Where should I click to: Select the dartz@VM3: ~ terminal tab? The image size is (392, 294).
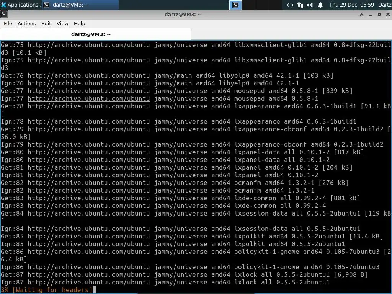(95, 34)
